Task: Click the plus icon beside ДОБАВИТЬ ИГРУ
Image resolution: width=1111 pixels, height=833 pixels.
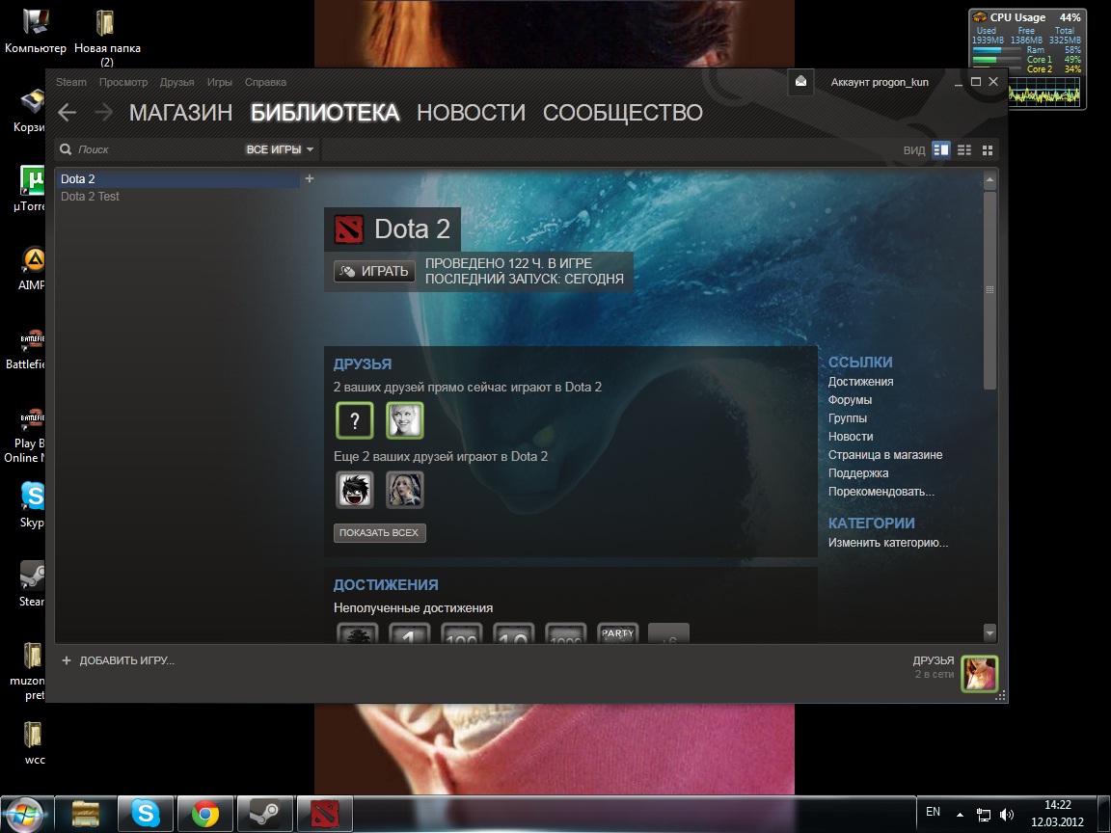Action: (67, 660)
